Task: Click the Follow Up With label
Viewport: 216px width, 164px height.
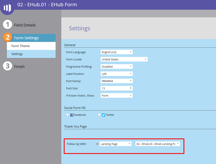Action: (x=77, y=144)
